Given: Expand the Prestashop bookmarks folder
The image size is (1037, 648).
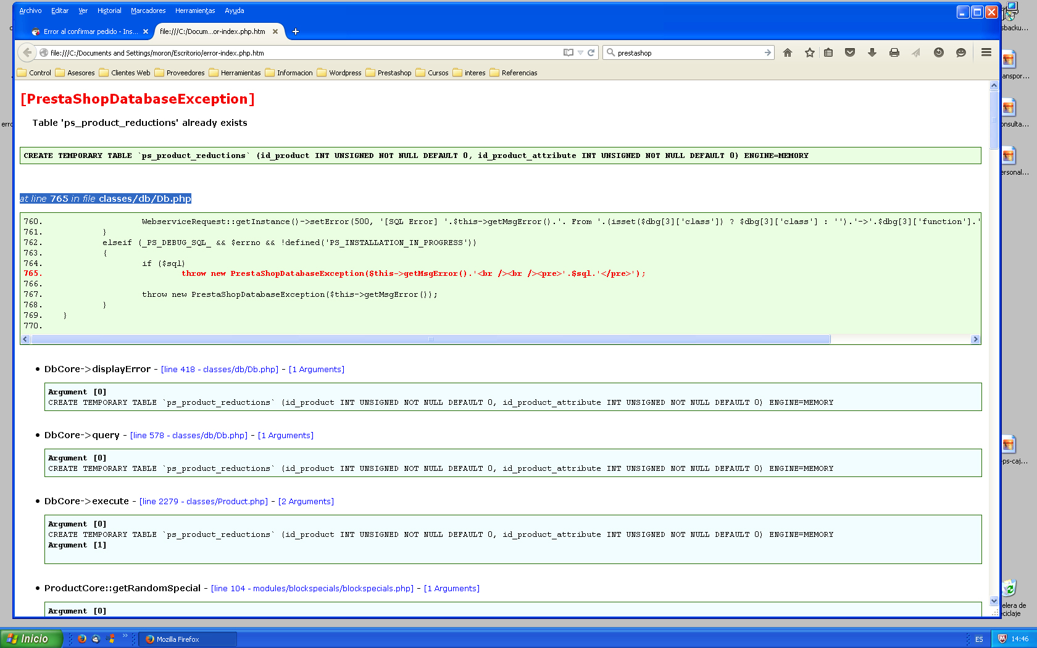Looking at the screenshot, I should (x=388, y=73).
